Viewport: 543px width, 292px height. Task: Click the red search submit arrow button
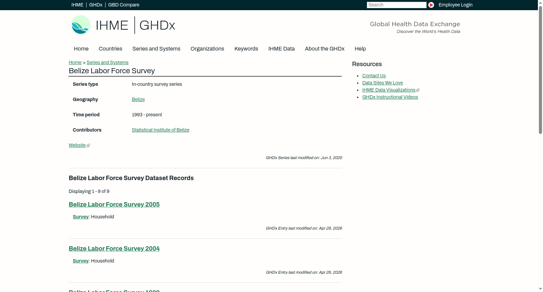point(431,5)
